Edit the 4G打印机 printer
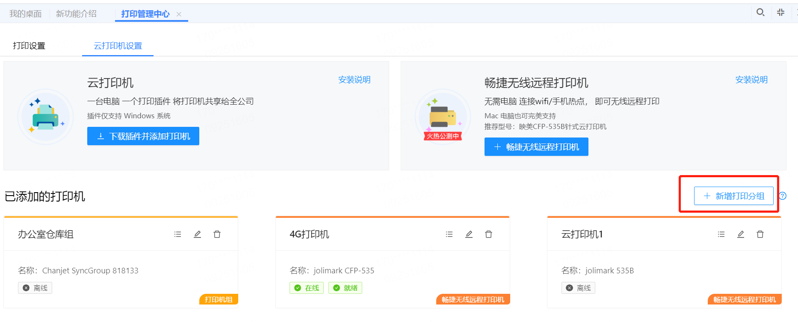Screen dimensions: 798x322 click(469, 234)
